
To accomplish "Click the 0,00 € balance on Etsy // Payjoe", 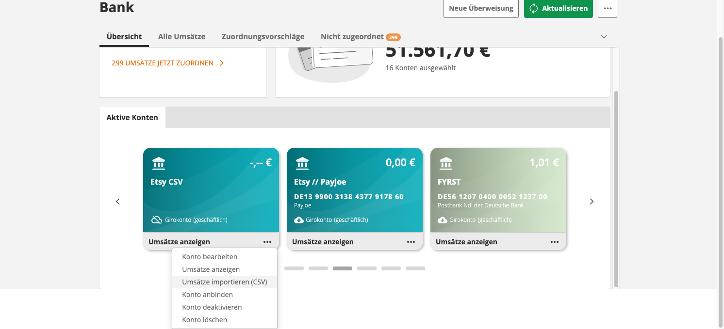I will [400, 163].
